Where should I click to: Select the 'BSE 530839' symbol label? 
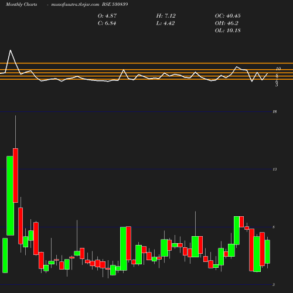pyautogui.click(x=115, y=4)
